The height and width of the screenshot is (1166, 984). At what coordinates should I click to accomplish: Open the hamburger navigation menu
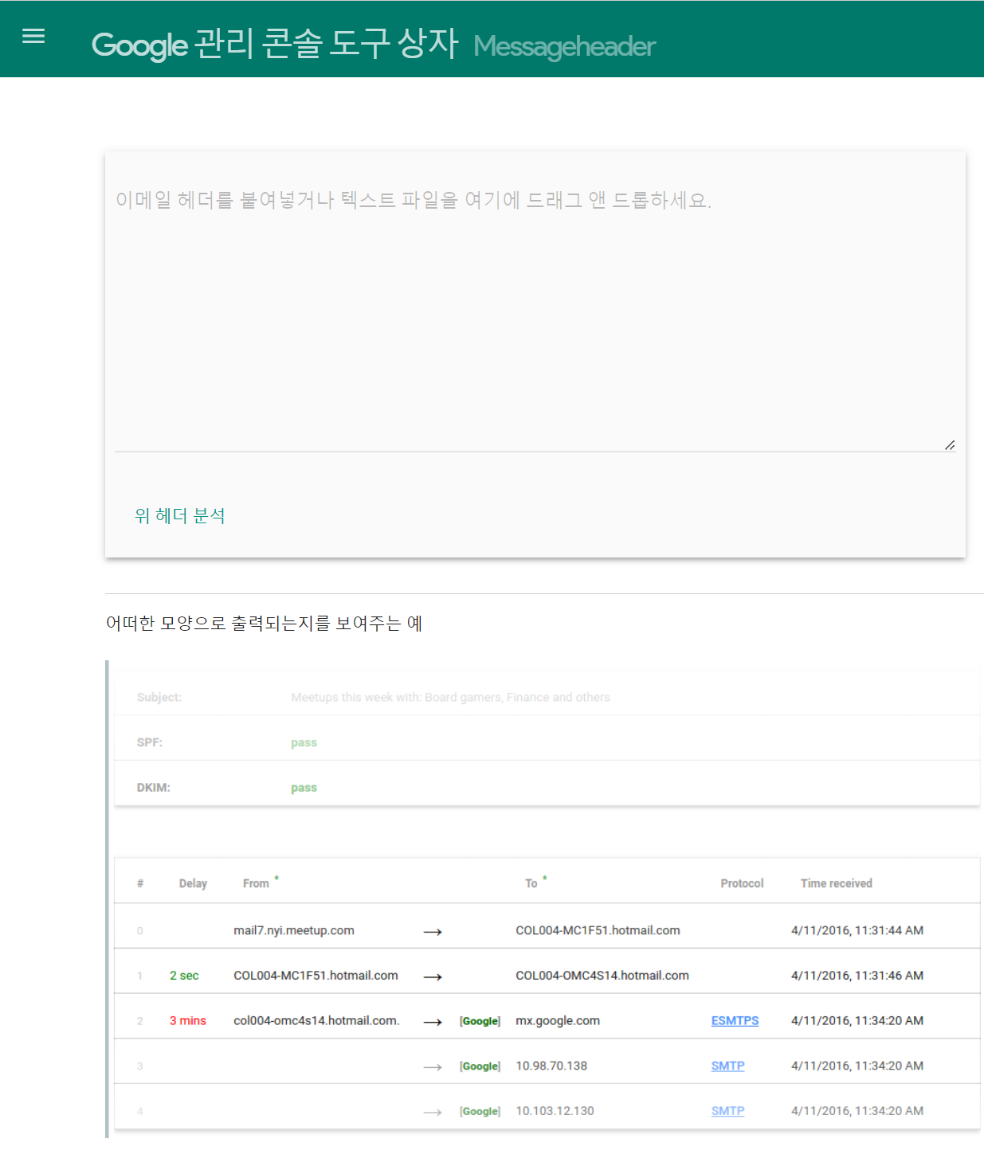coord(33,36)
